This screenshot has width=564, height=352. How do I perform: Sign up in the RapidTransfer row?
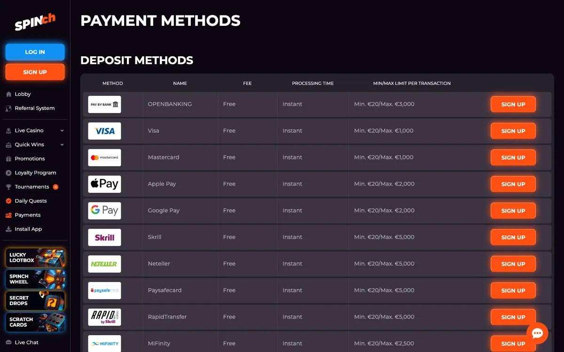[x=513, y=317]
